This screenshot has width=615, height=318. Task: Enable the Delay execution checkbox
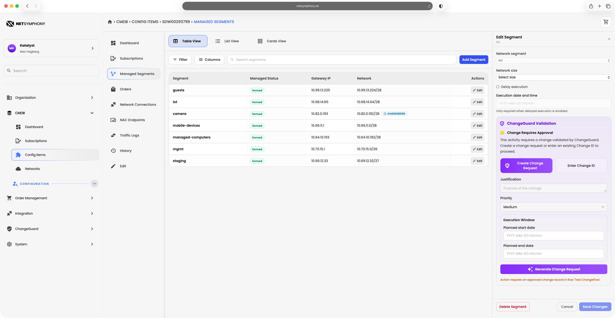[x=498, y=87]
